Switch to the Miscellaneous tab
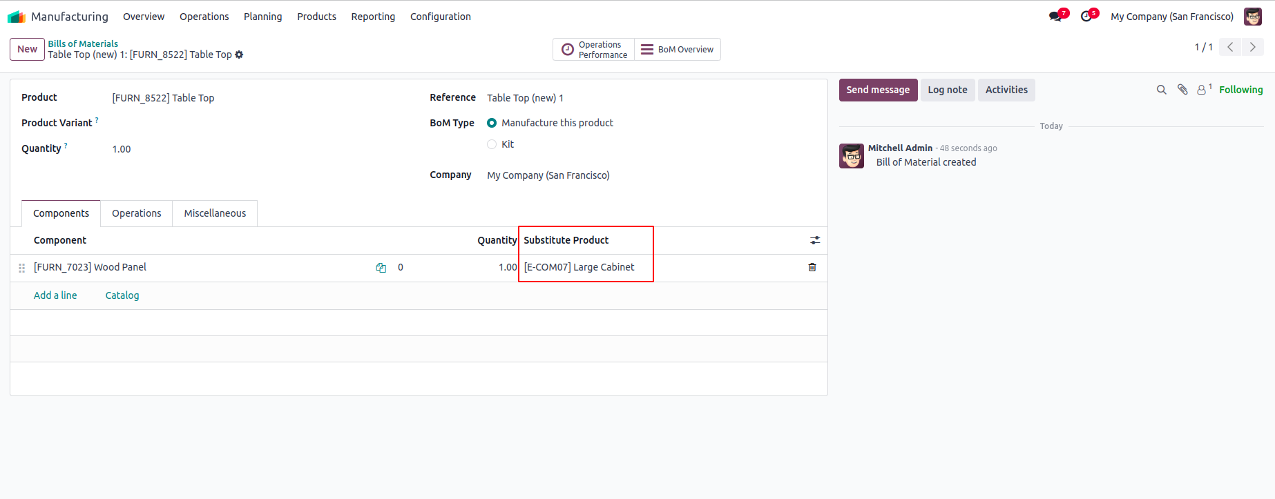This screenshot has width=1275, height=499. 215,213
